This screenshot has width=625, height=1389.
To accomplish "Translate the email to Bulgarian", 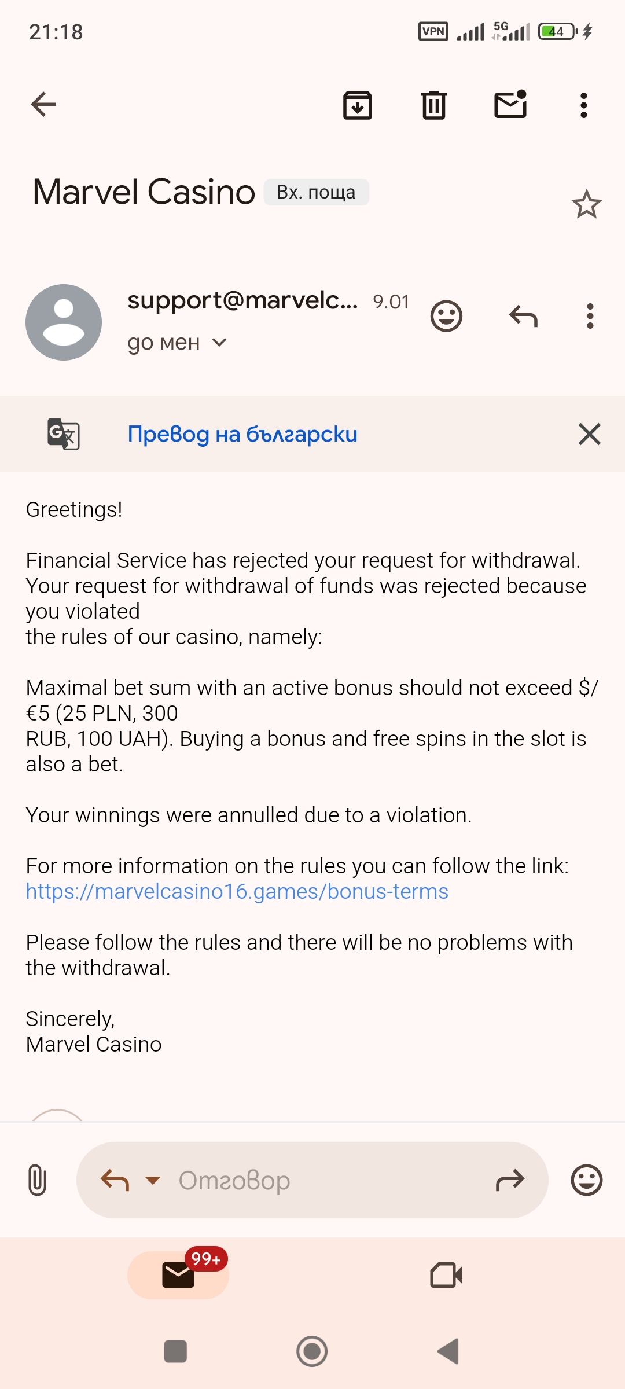I will 242,434.
